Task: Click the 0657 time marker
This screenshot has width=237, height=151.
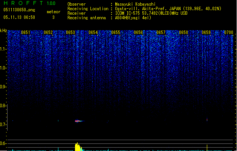Action: click(161, 32)
